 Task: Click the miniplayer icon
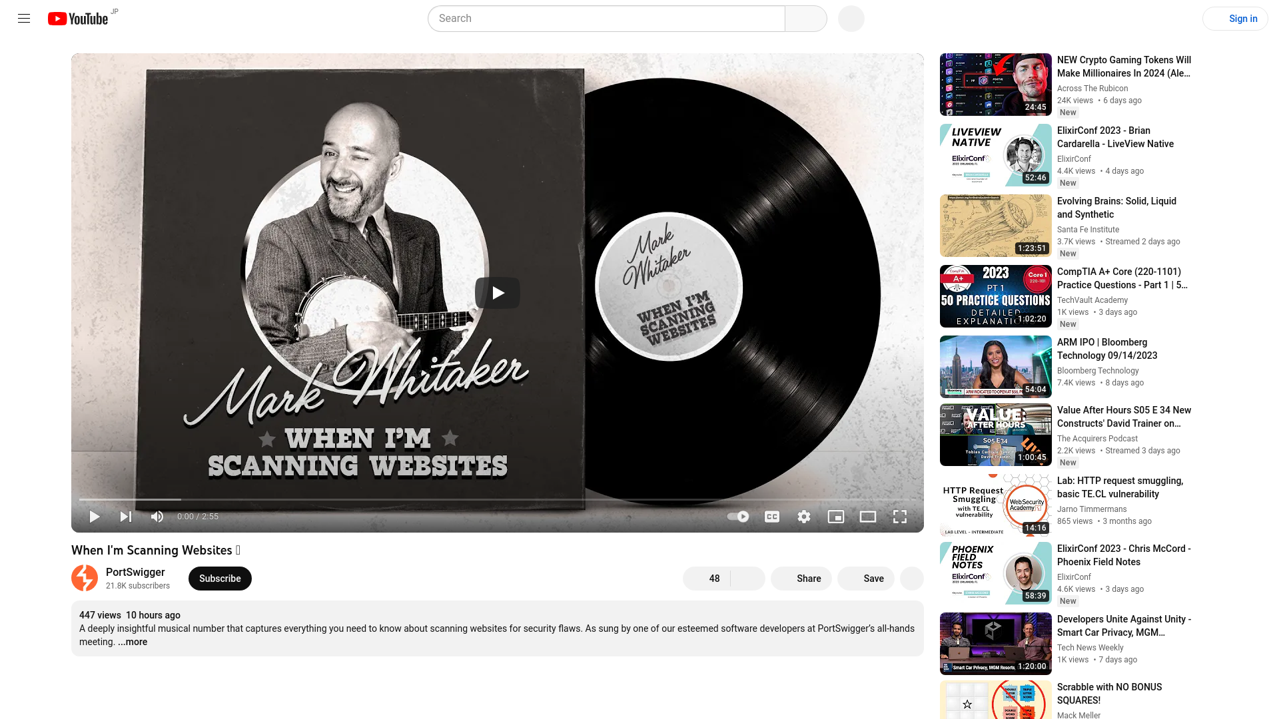[x=836, y=516]
